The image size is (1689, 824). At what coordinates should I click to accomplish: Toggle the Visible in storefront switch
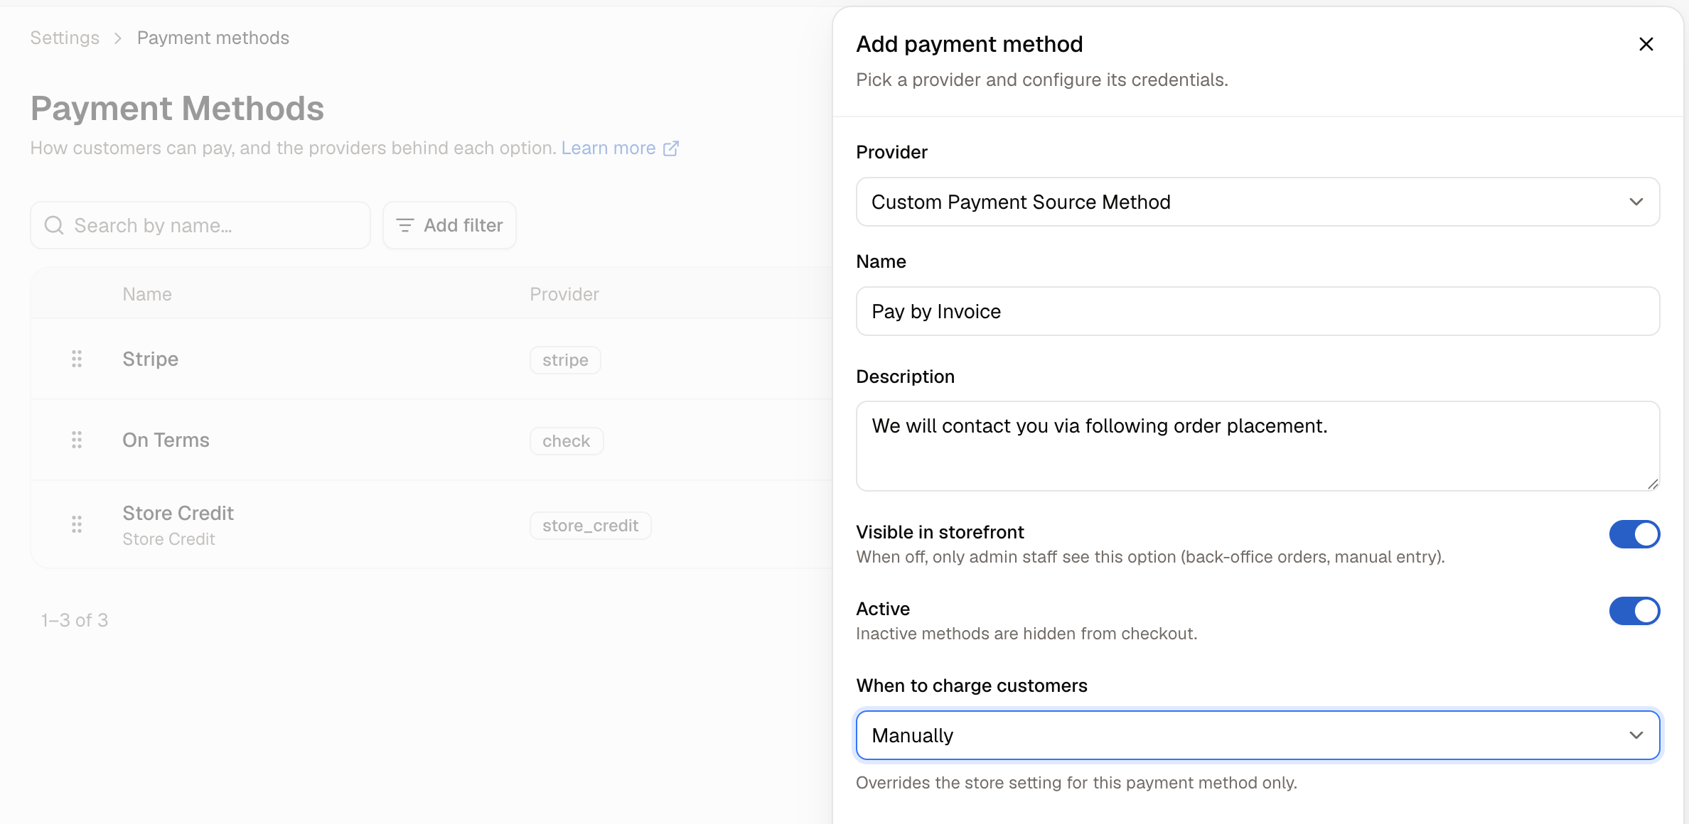pyautogui.click(x=1634, y=534)
